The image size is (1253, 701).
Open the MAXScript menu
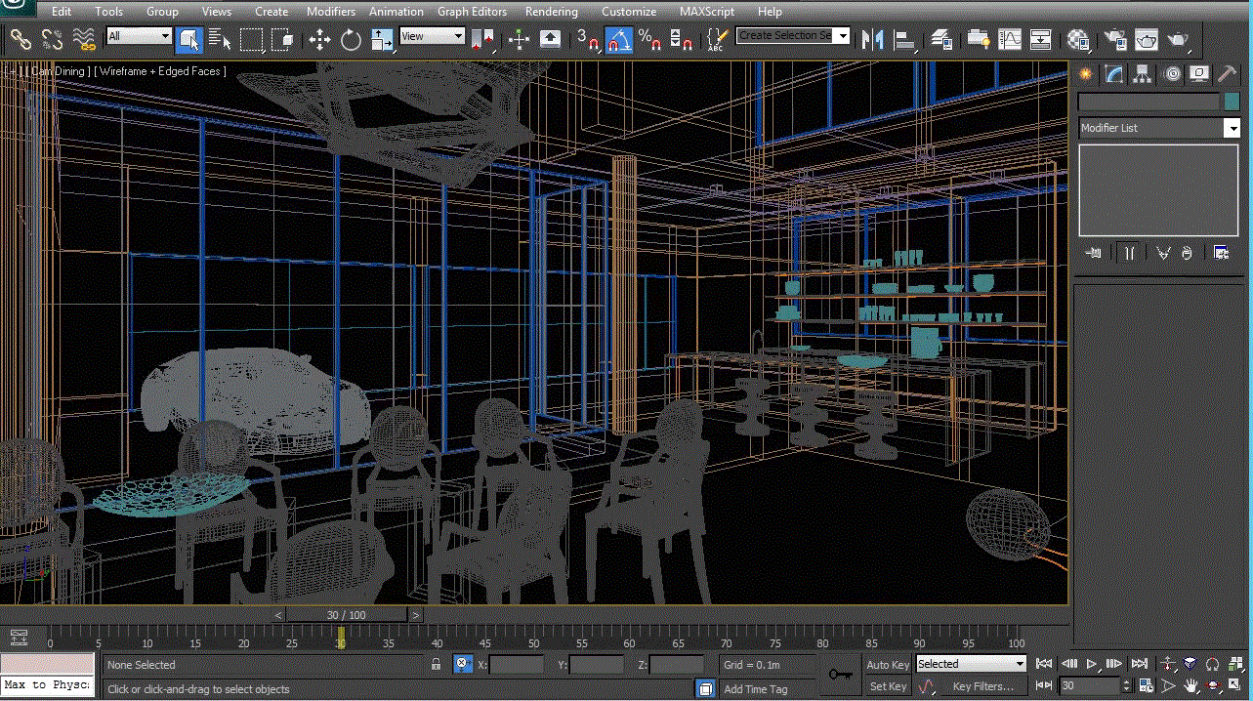pyautogui.click(x=708, y=12)
